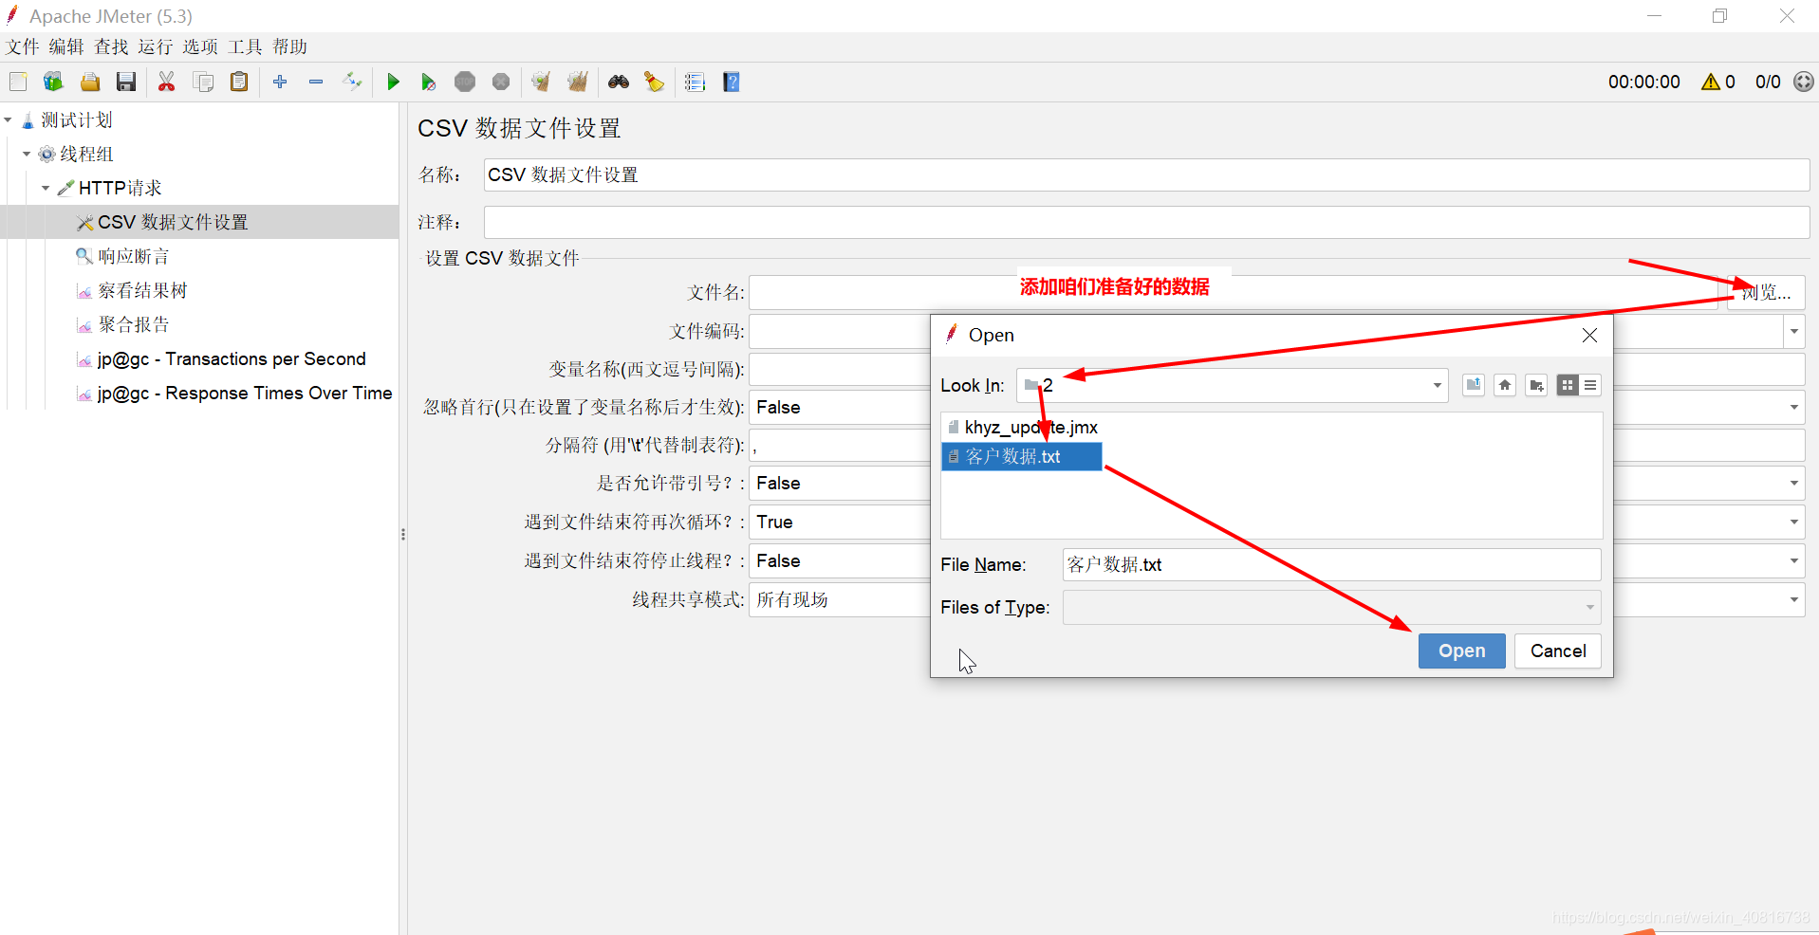This screenshot has height=935, width=1819.
Task: Click the Reset search icon
Action: (655, 82)
